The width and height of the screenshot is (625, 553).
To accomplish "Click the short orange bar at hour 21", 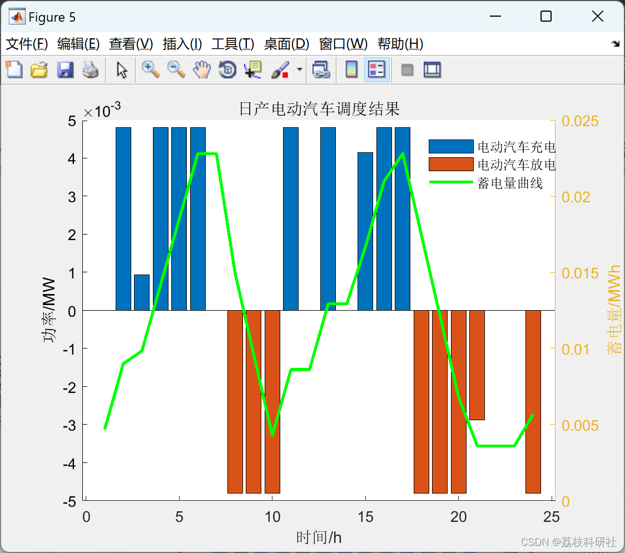I will [477, 365].
